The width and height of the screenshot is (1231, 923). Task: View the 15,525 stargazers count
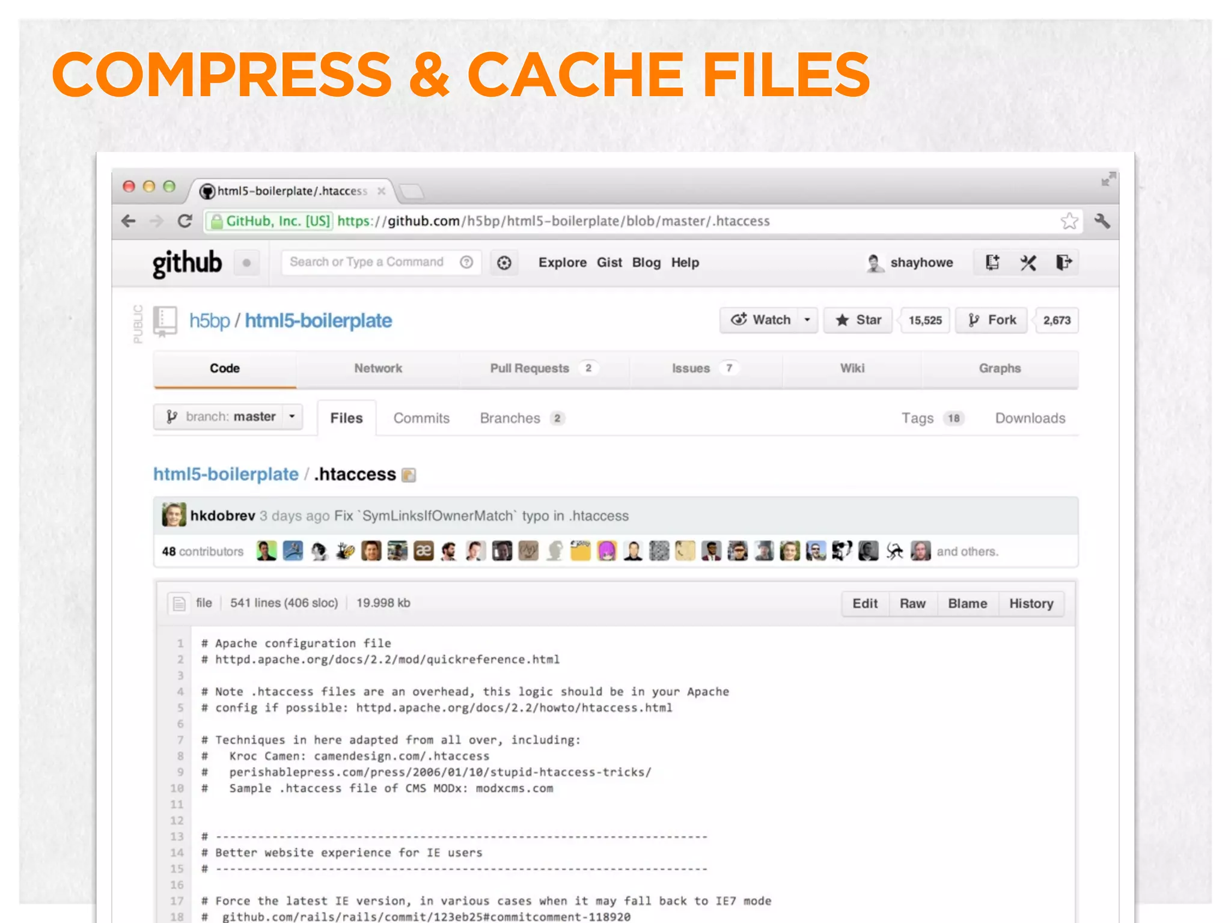pos(925,320)
